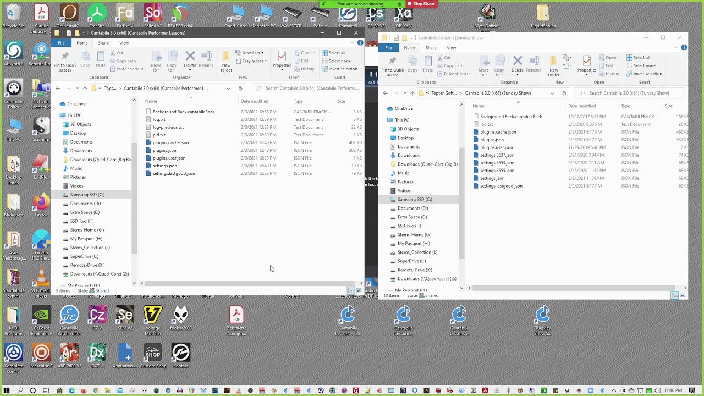Screen dimensions: 704x396
Task: Open Move to dropdown in Performer Lessons window
Action: pos(156,62)
